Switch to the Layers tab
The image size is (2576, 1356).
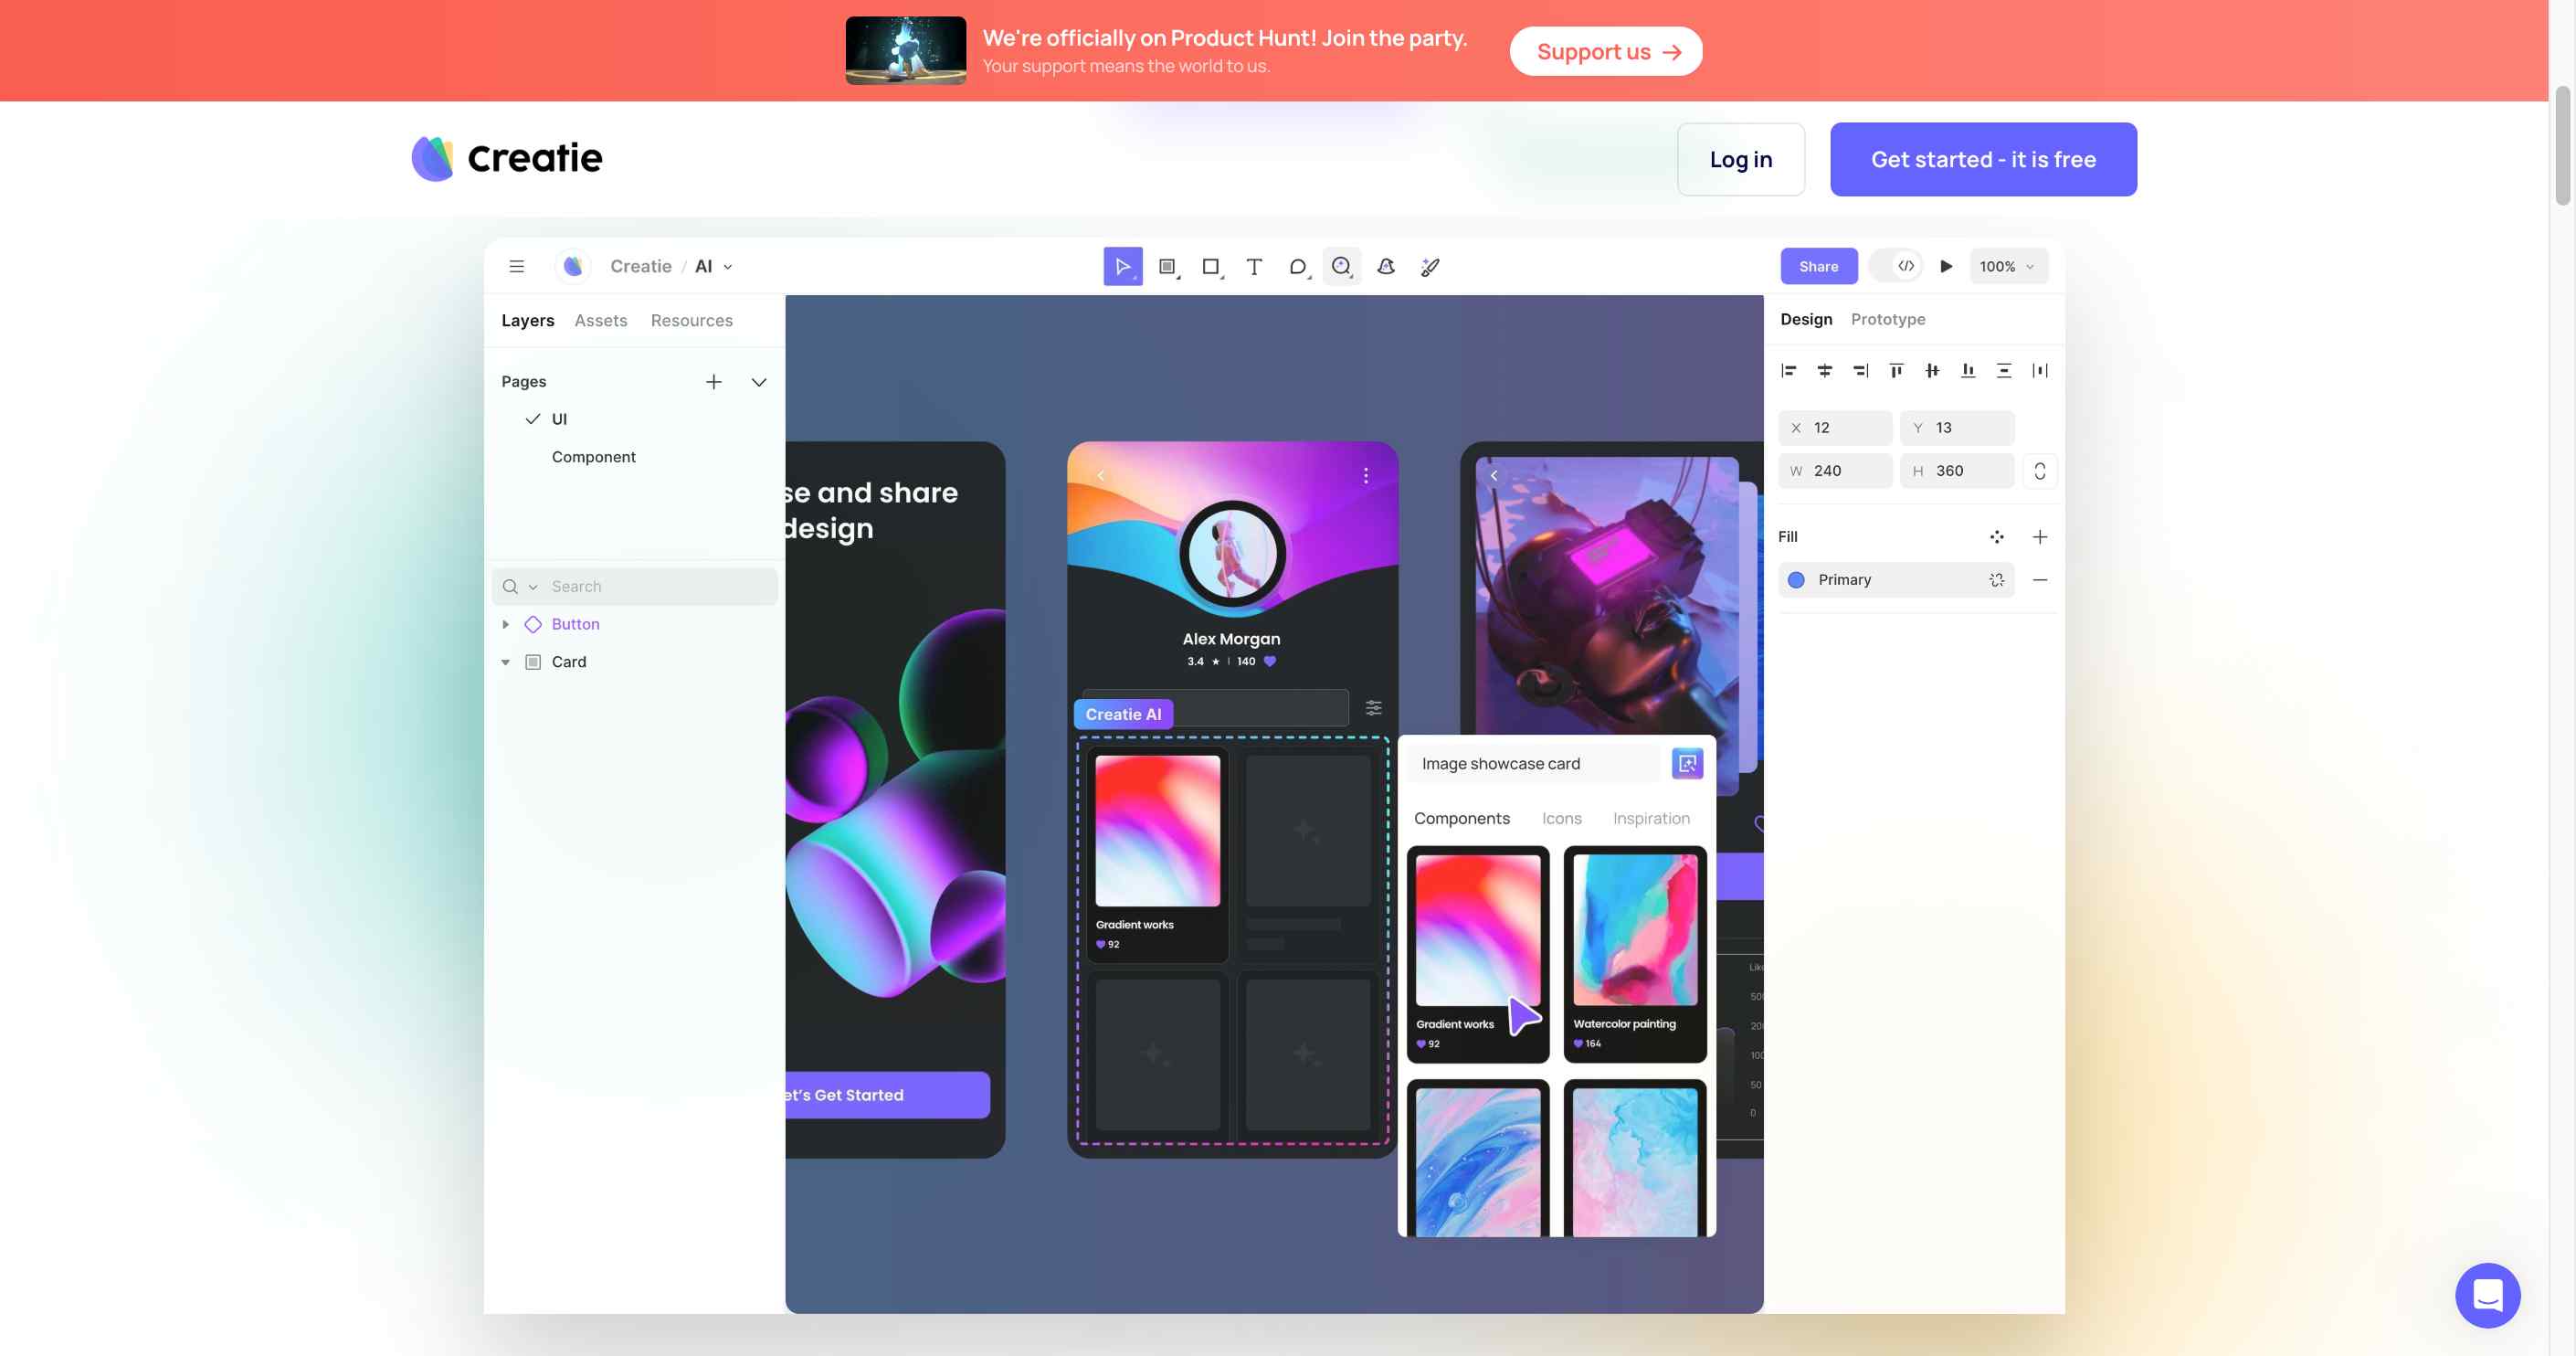click(528, 320)
